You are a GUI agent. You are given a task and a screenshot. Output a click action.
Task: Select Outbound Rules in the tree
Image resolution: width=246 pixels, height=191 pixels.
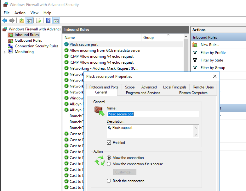point(28,40)
